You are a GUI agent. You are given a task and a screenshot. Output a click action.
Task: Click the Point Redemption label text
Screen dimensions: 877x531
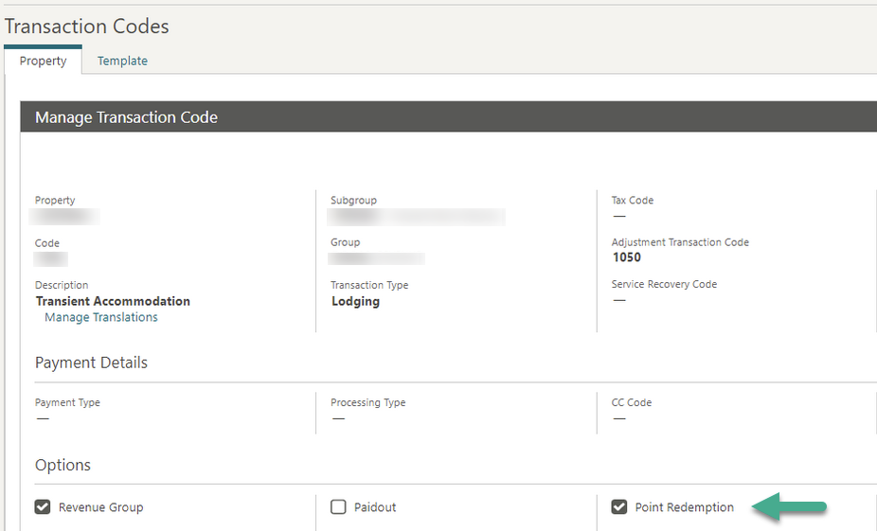pyautogui.click(x=684, y=507)
